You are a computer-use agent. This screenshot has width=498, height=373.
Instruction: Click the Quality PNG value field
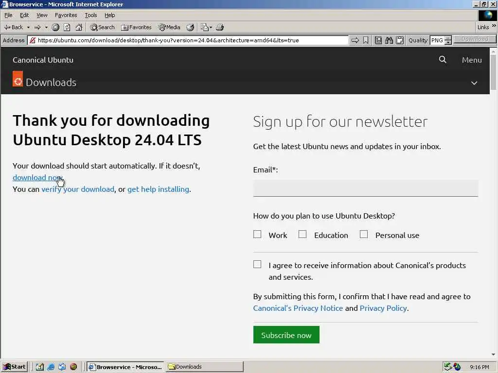coord(437,40)
